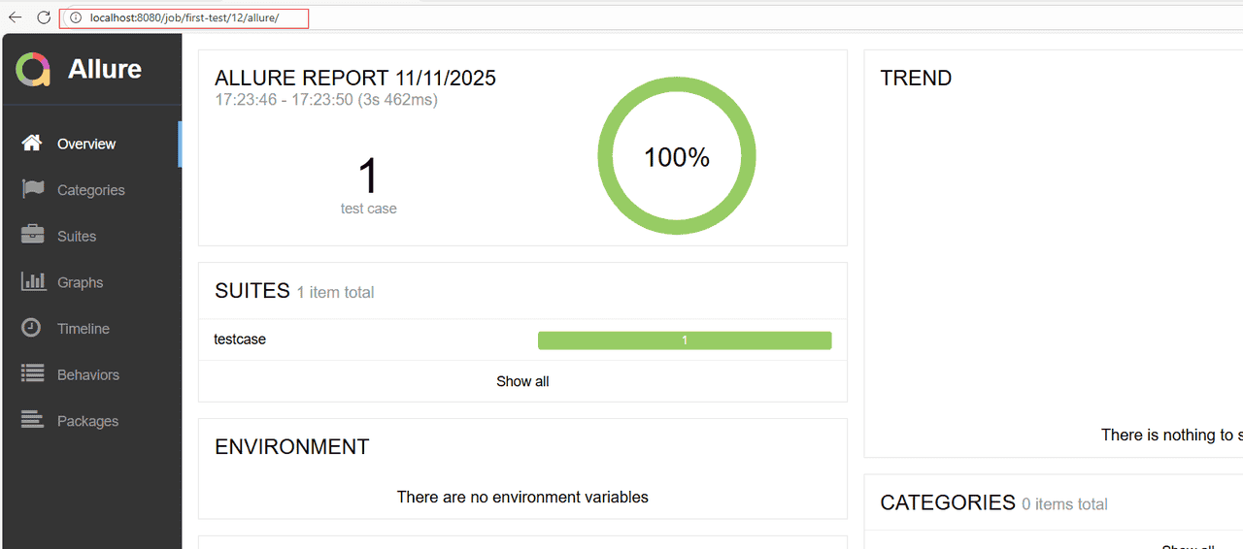Click the Overview home icon

point(32,144)
